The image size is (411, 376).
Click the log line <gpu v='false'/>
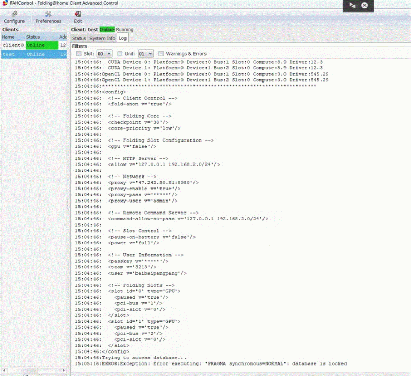116,146
